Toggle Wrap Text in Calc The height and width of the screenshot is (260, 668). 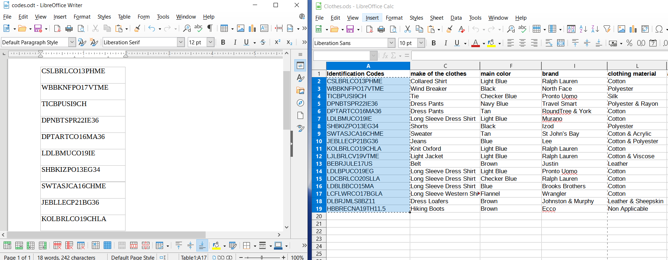(x=549, y=43)
